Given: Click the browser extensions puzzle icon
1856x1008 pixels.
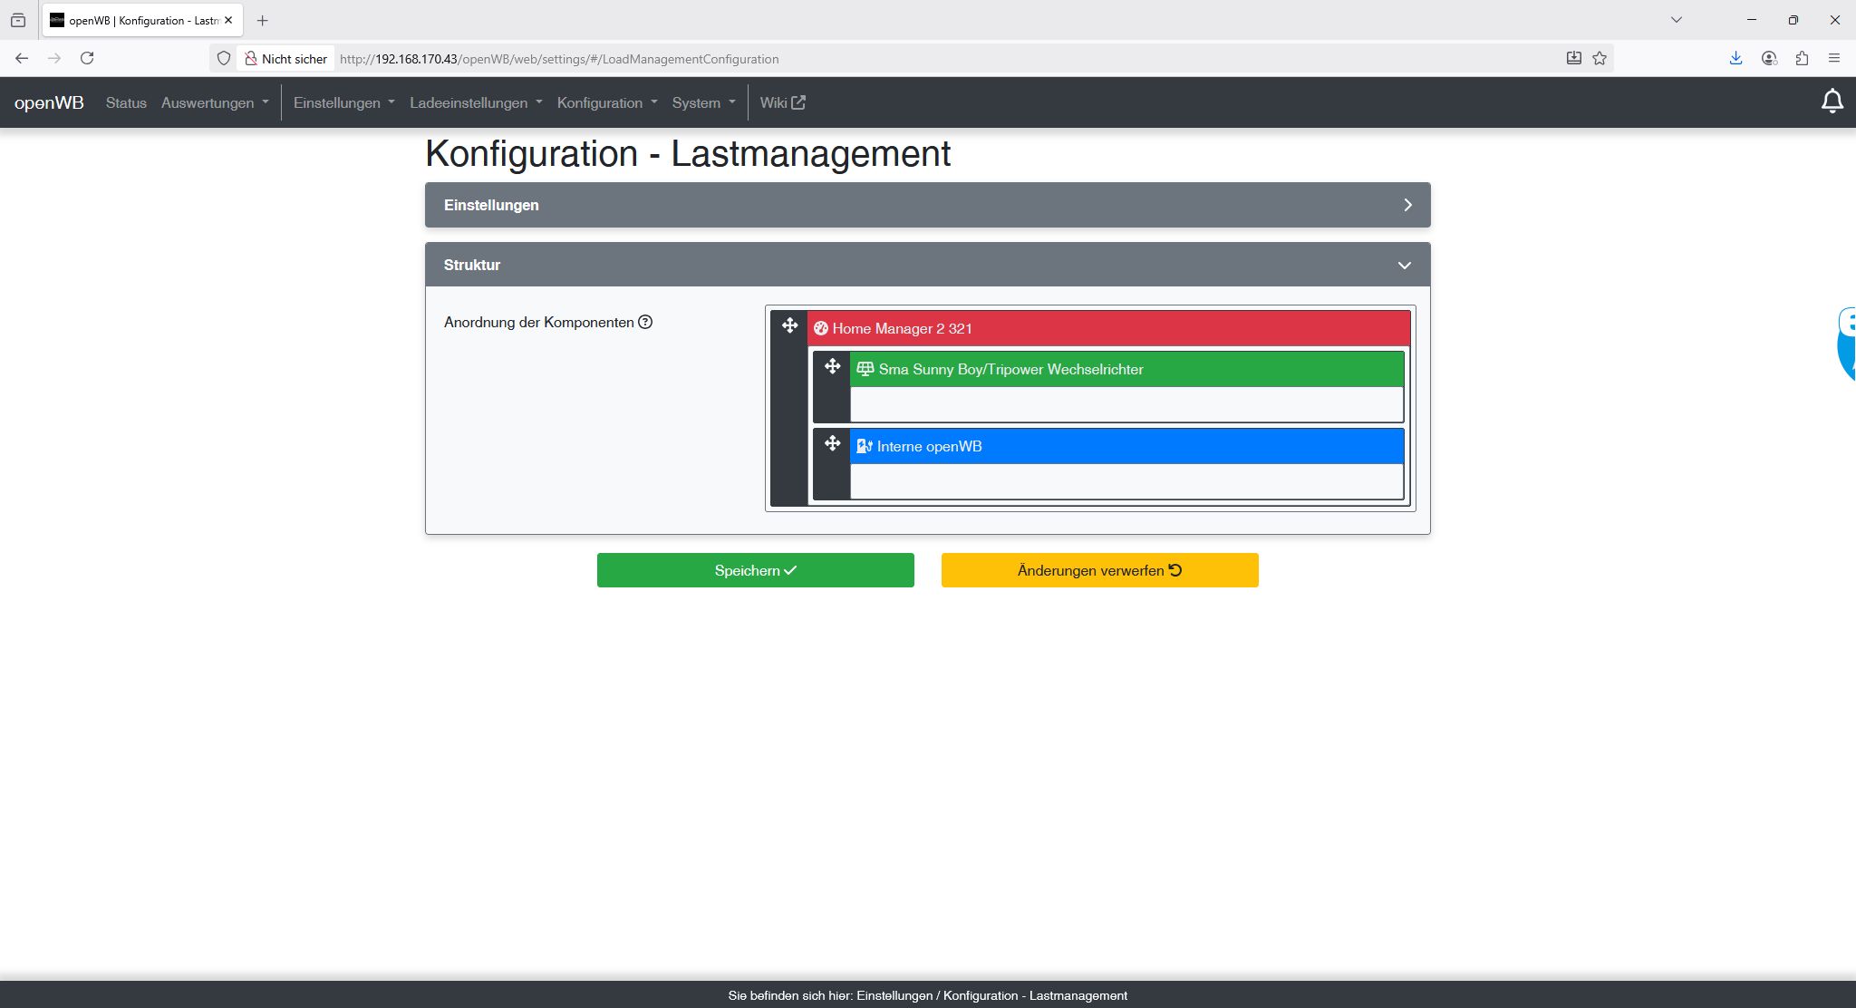Looking at the screenshot, I should 1802,58.
